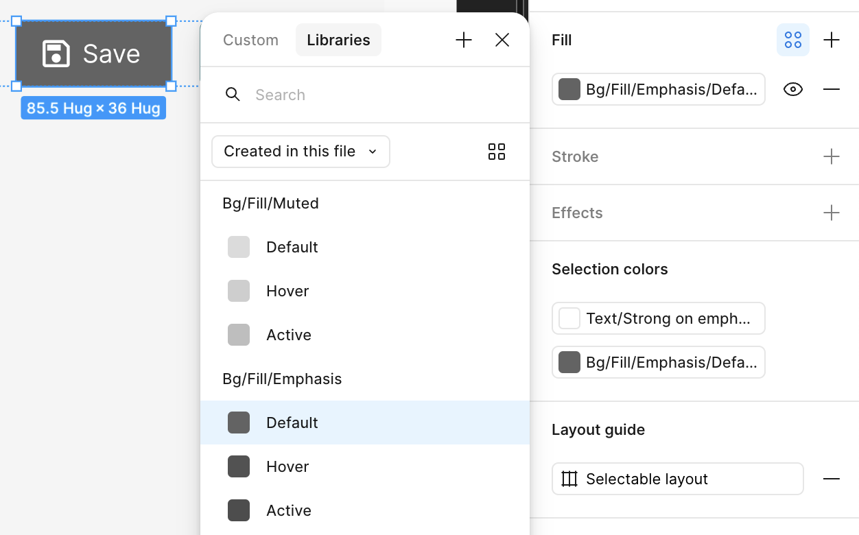Remove the fill using minus icon
This screenshot has width=859, height=535.
(832, 90)
